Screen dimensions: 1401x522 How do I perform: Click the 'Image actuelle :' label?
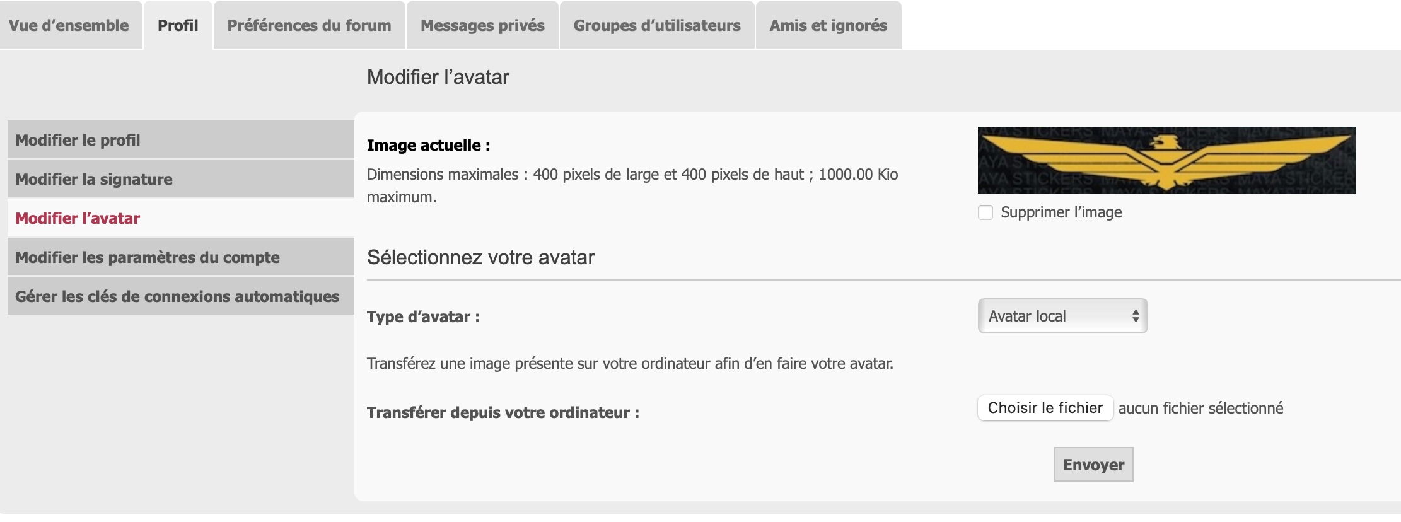428,145
